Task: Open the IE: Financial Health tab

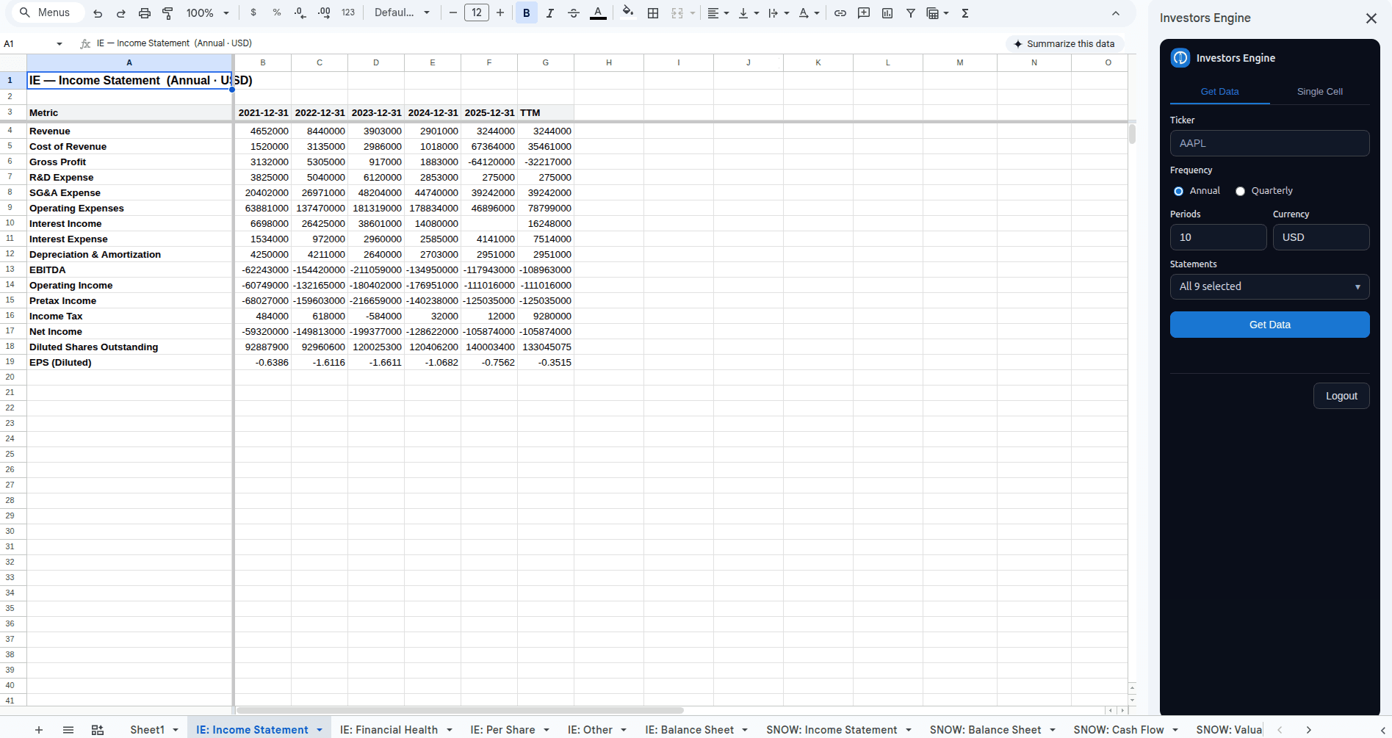Action: pos(389,729)
